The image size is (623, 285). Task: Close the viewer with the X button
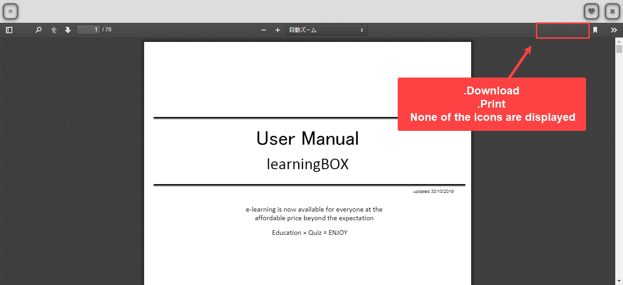pyautogui.click(x=612, y=11)
